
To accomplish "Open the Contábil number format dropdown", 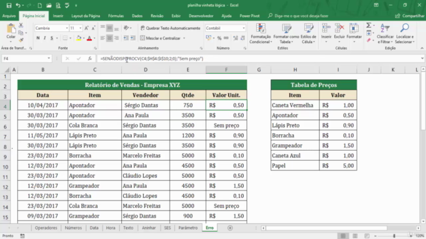I will pos(244,28).
